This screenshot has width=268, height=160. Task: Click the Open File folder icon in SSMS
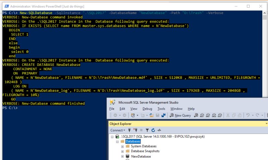[151, 115]
